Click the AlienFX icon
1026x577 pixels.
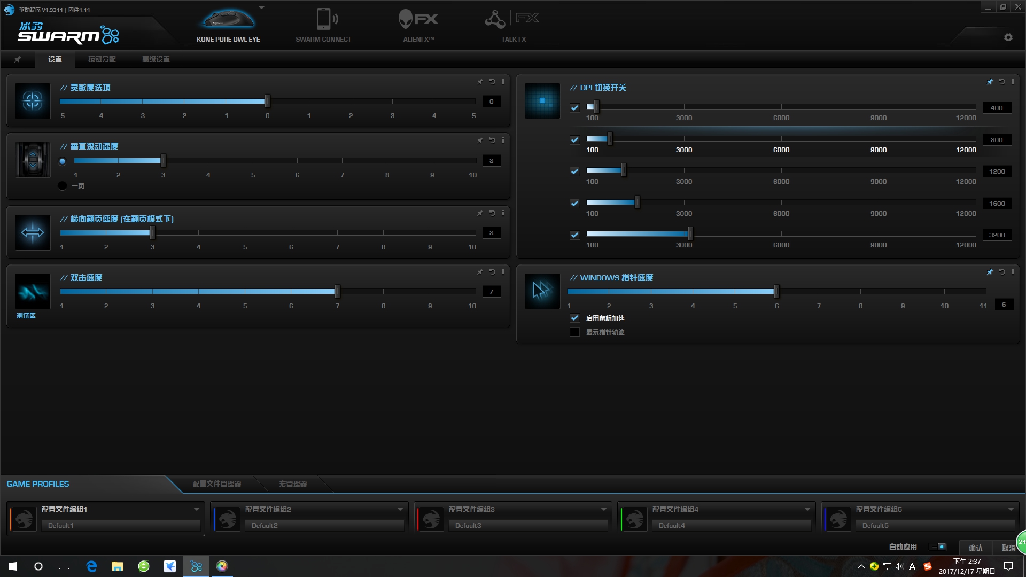[x=418, y=20]
